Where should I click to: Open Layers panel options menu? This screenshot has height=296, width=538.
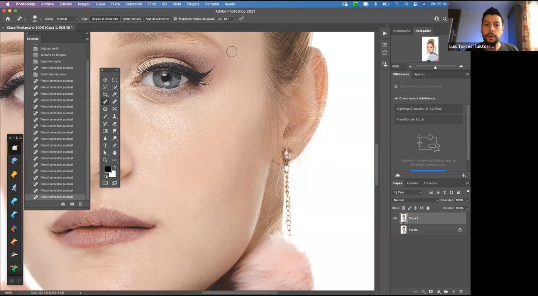(x=467, y=183)
